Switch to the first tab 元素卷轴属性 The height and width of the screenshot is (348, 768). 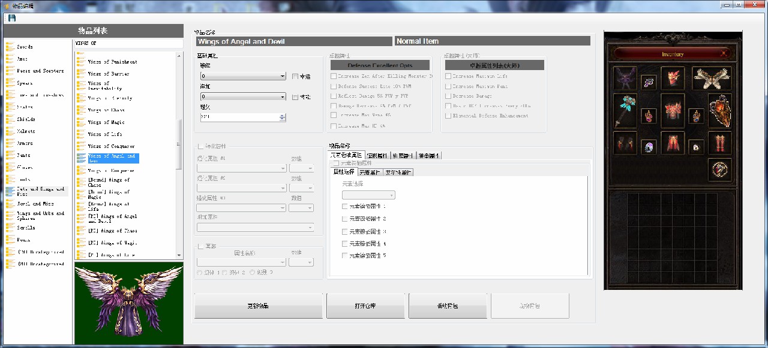click(346, 156)
